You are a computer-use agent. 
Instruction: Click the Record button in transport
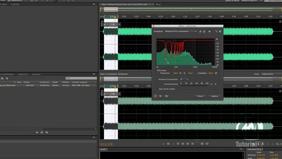(197, 144)
